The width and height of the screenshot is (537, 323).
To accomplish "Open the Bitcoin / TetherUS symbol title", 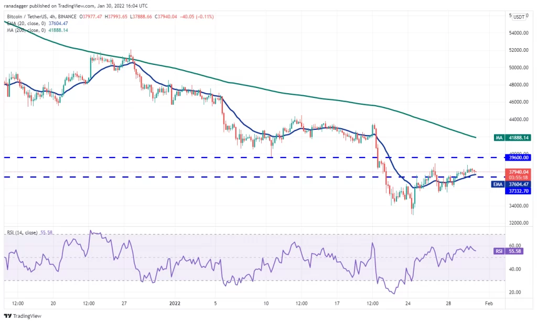I will tap(28, 16).
